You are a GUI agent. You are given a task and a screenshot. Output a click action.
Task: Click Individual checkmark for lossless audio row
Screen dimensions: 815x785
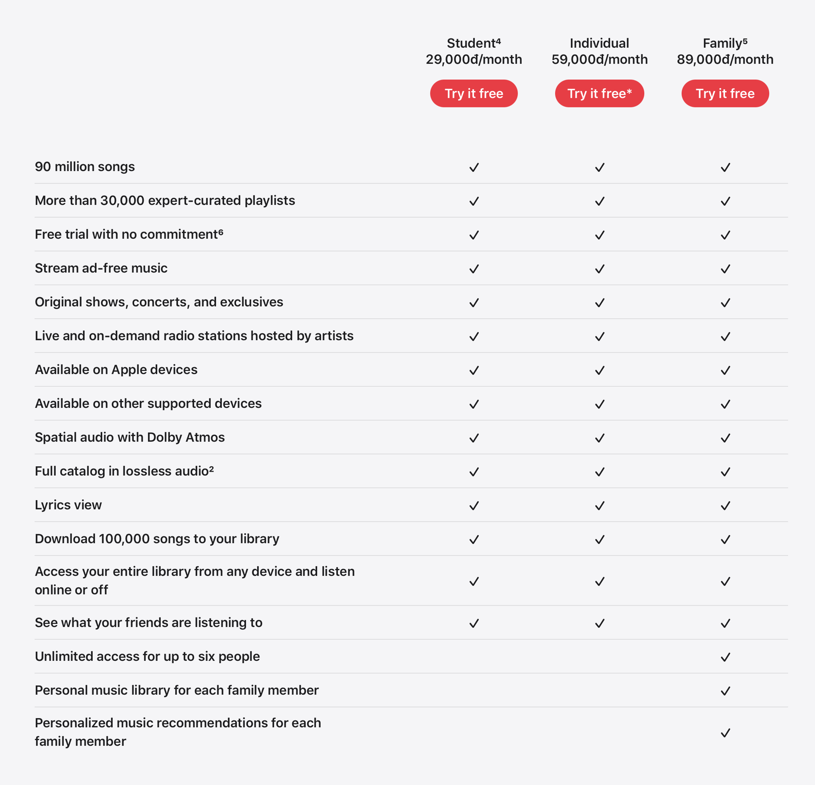[x=600, y=472]
